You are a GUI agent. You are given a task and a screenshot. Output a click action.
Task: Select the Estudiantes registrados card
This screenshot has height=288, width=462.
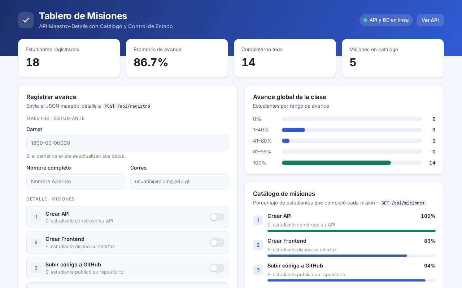69,58
